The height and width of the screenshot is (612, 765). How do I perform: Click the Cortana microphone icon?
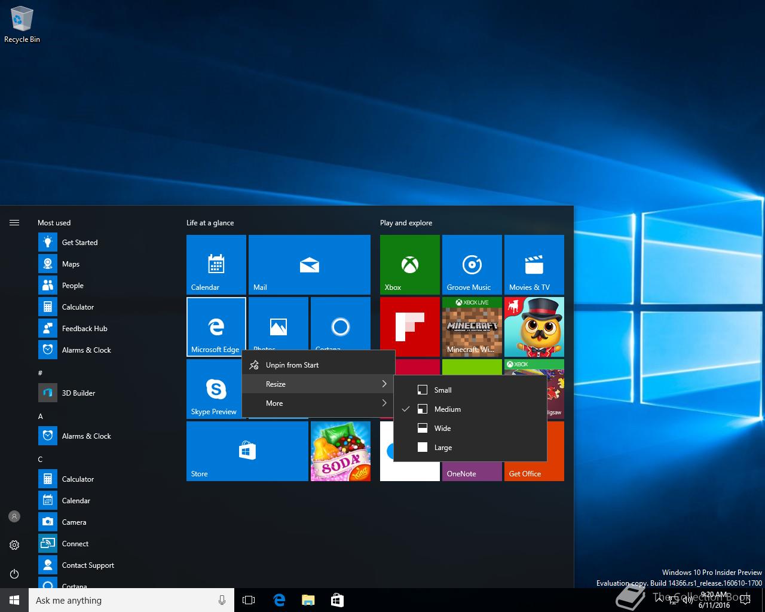point(222,600)
